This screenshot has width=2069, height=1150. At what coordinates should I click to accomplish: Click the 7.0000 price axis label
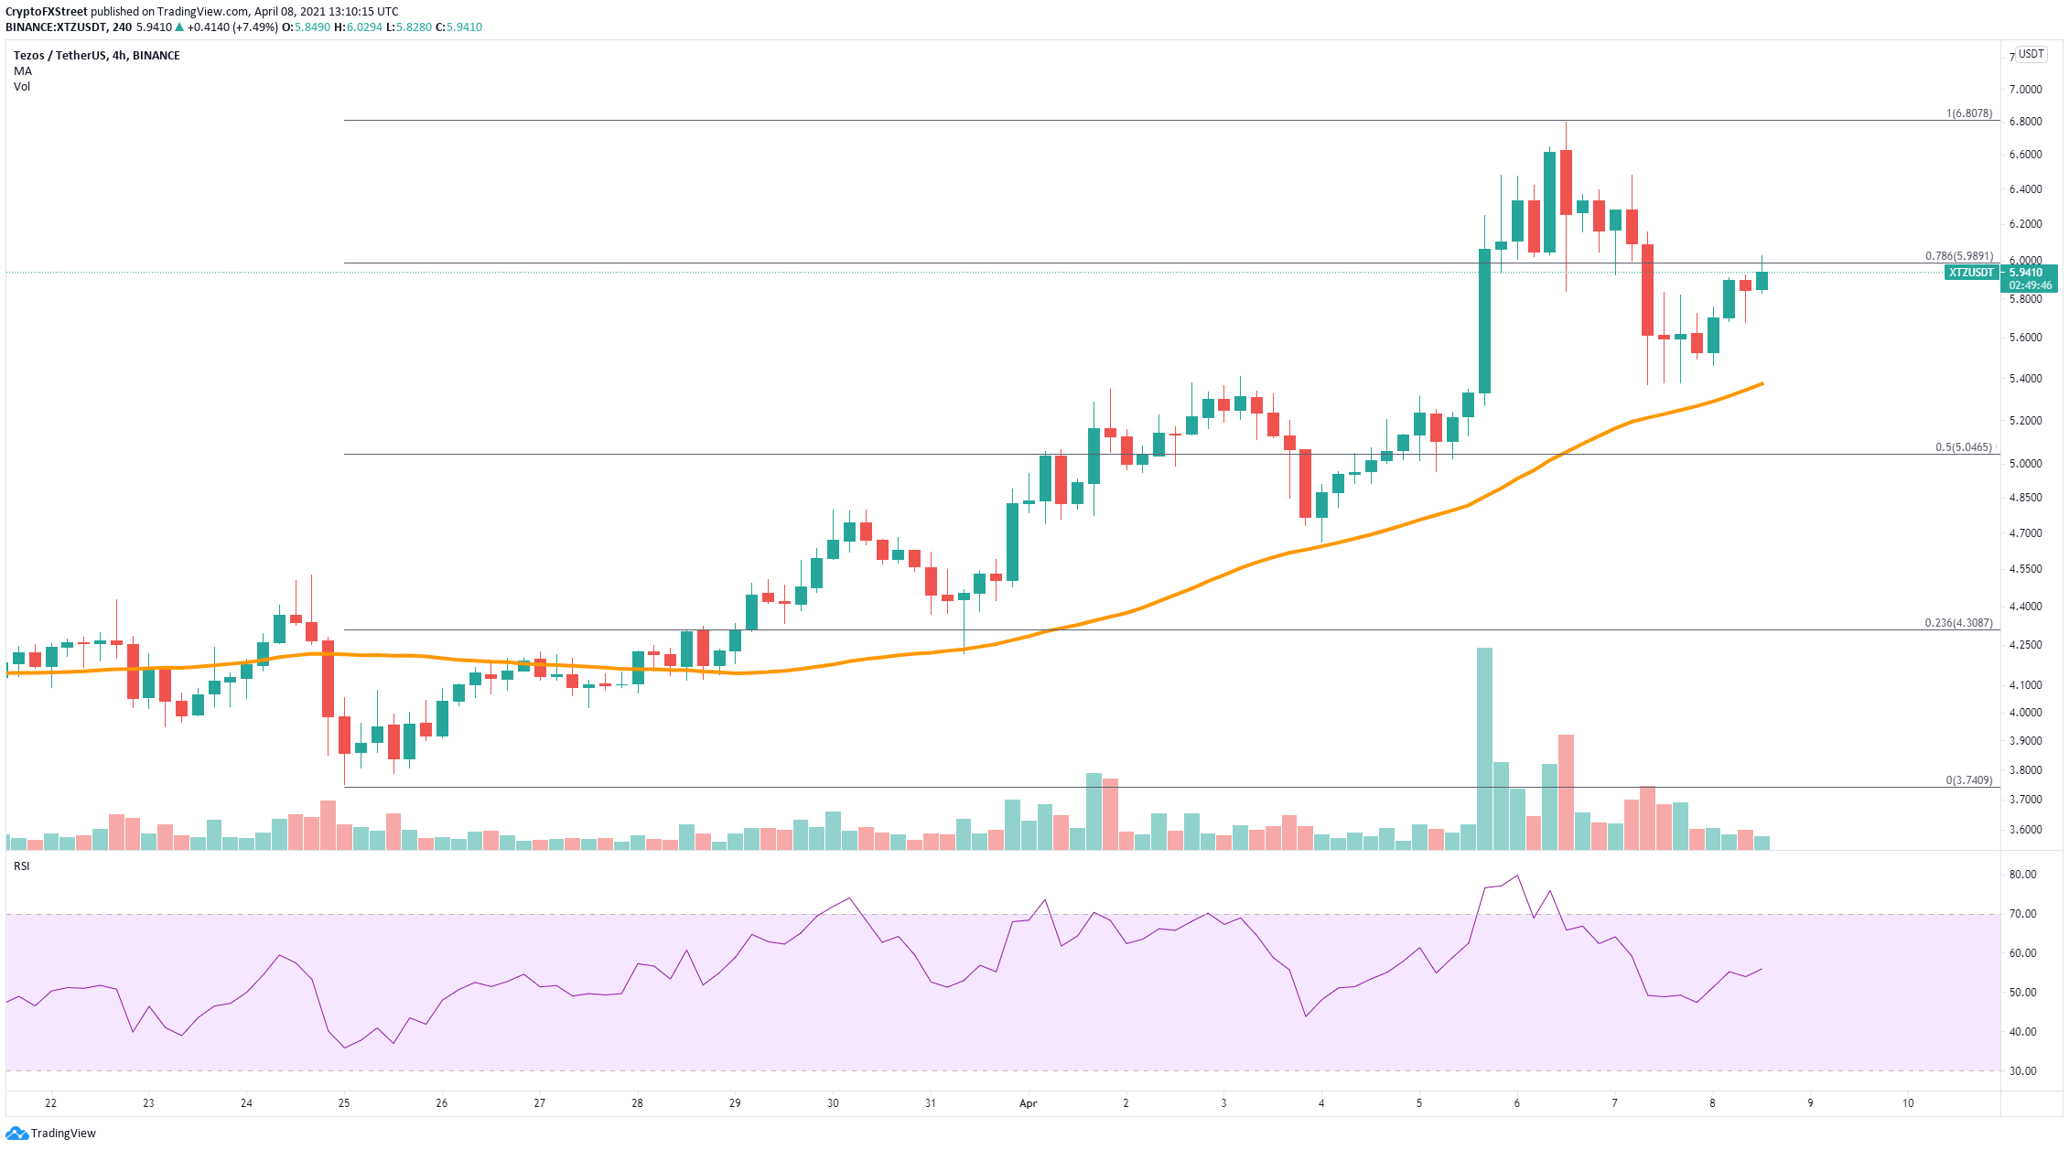pyautogui.click(x=2025, y=90)
